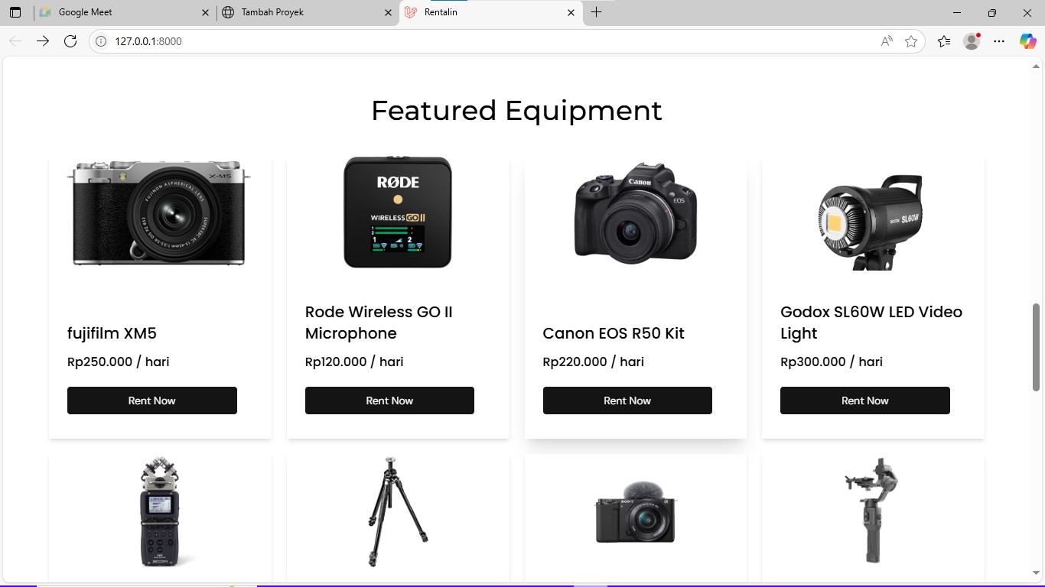Click the browser refresh icon
This screenshot has width=1045, height=587.
pyautogui.click(x=70, y=41)
